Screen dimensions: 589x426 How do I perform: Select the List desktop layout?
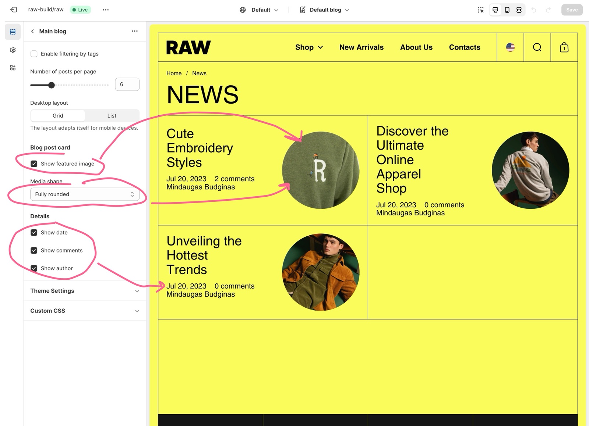tap(112, 115)
